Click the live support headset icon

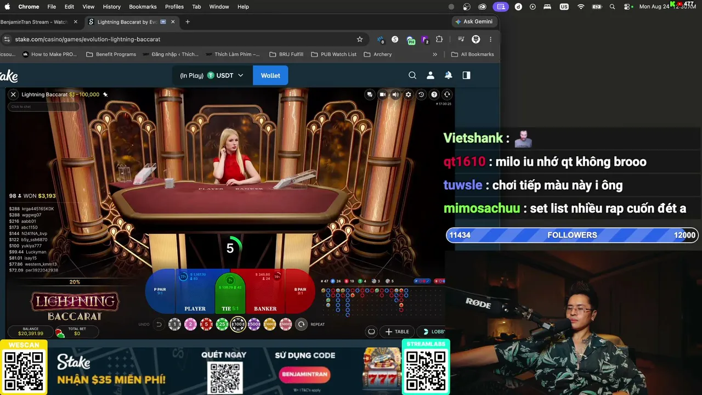click(447, 94)
